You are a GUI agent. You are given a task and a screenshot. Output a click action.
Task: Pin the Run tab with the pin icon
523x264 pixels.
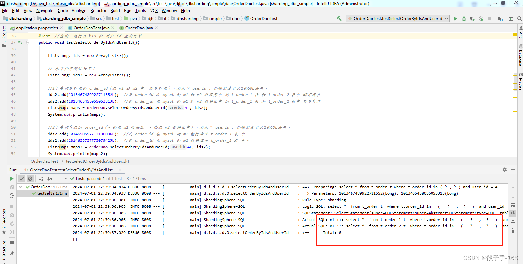[x=12, y=254]
